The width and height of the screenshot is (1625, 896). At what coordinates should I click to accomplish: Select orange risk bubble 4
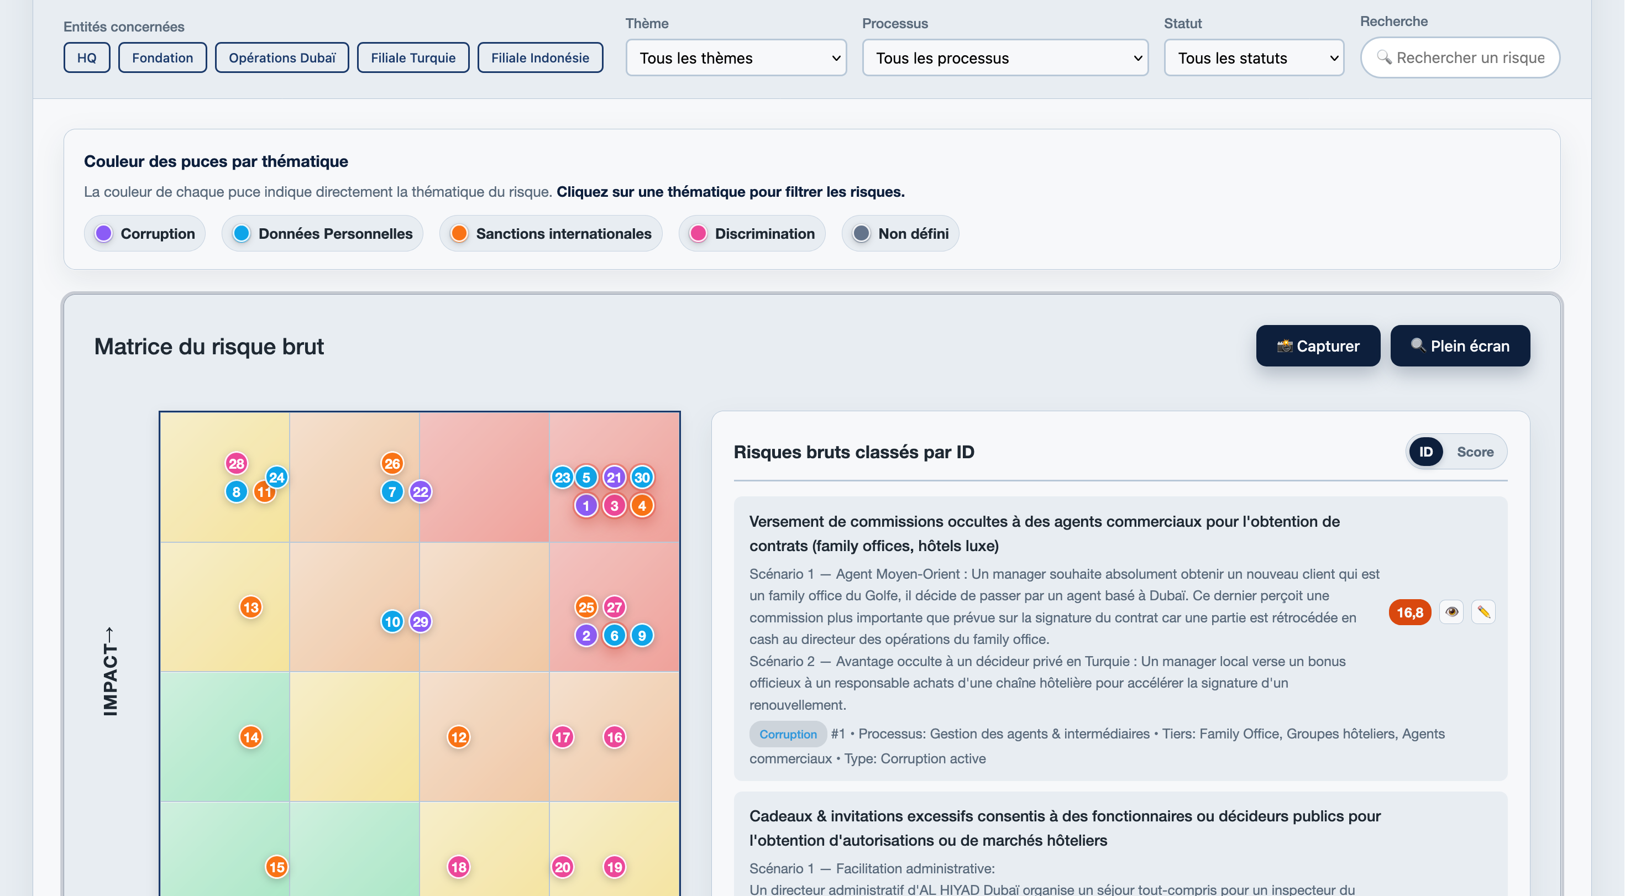[x=642, y=505]
